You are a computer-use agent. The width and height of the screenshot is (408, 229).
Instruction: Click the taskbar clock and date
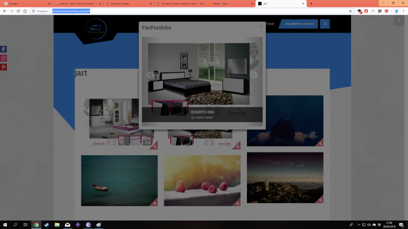(389, 225)
